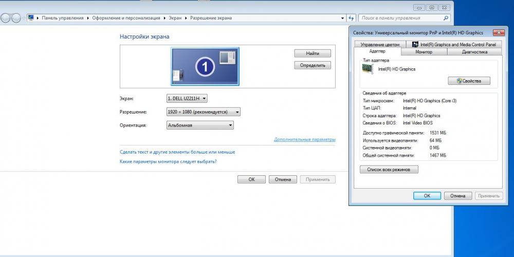Click the Настройки экрана heading
This screenshot has width=514, height=257.
pos(144,36)
